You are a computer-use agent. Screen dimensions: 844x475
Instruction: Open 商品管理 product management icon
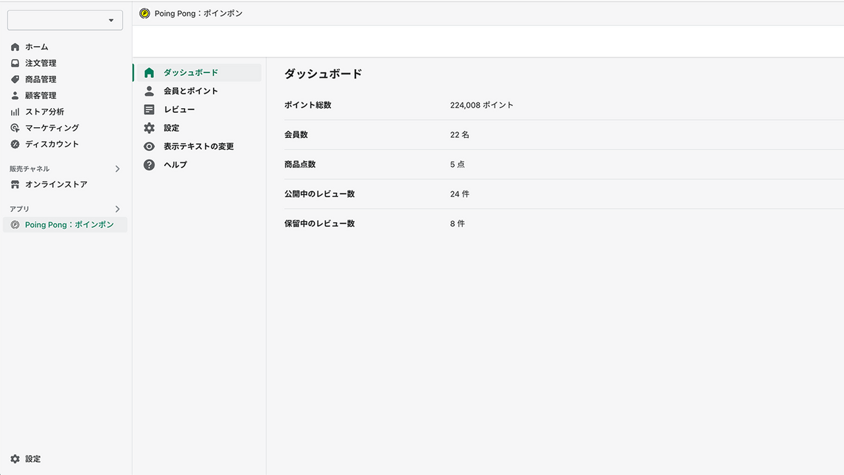tap(15, 79)
